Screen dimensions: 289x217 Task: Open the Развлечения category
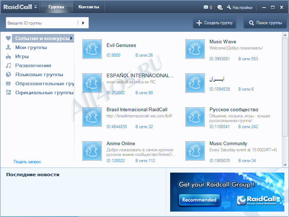click(33, 65)
